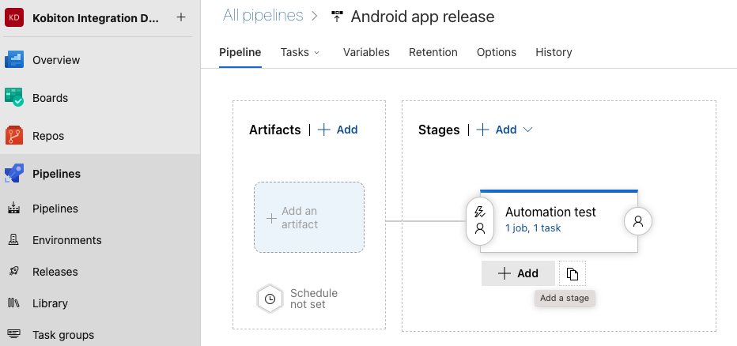
Task: Expand the Tasks tab dropdown chevron
Action: [x=316, y=53]
